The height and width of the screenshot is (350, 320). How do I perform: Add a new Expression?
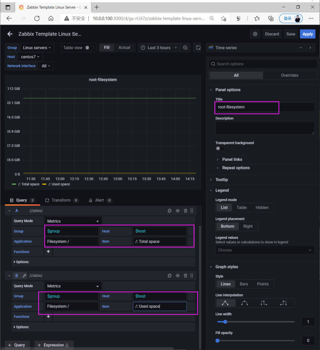(x=54, y=345)
